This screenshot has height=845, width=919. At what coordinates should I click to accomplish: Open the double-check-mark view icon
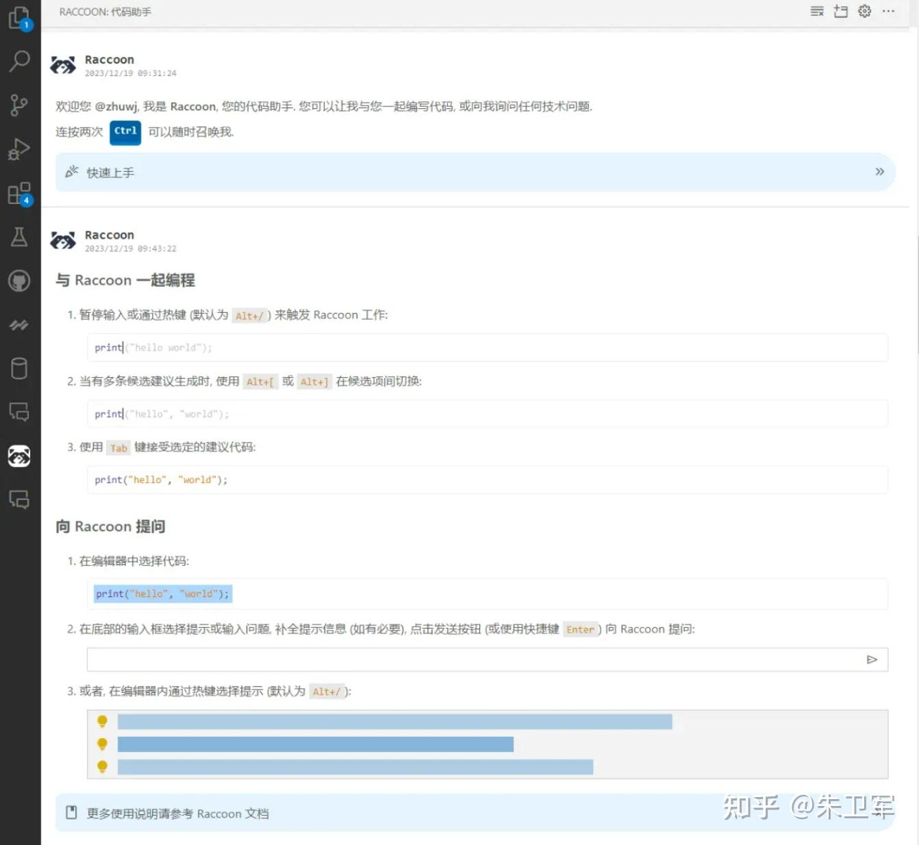pyautogui.click(x=19, y=325)
